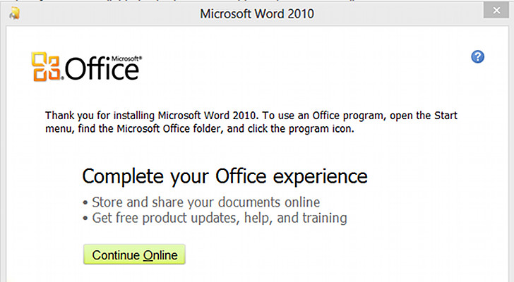This screenshot has height=282, width=514.
Task: Click the "Complete your Office experience" heading
Action: [x=225, y=176]
